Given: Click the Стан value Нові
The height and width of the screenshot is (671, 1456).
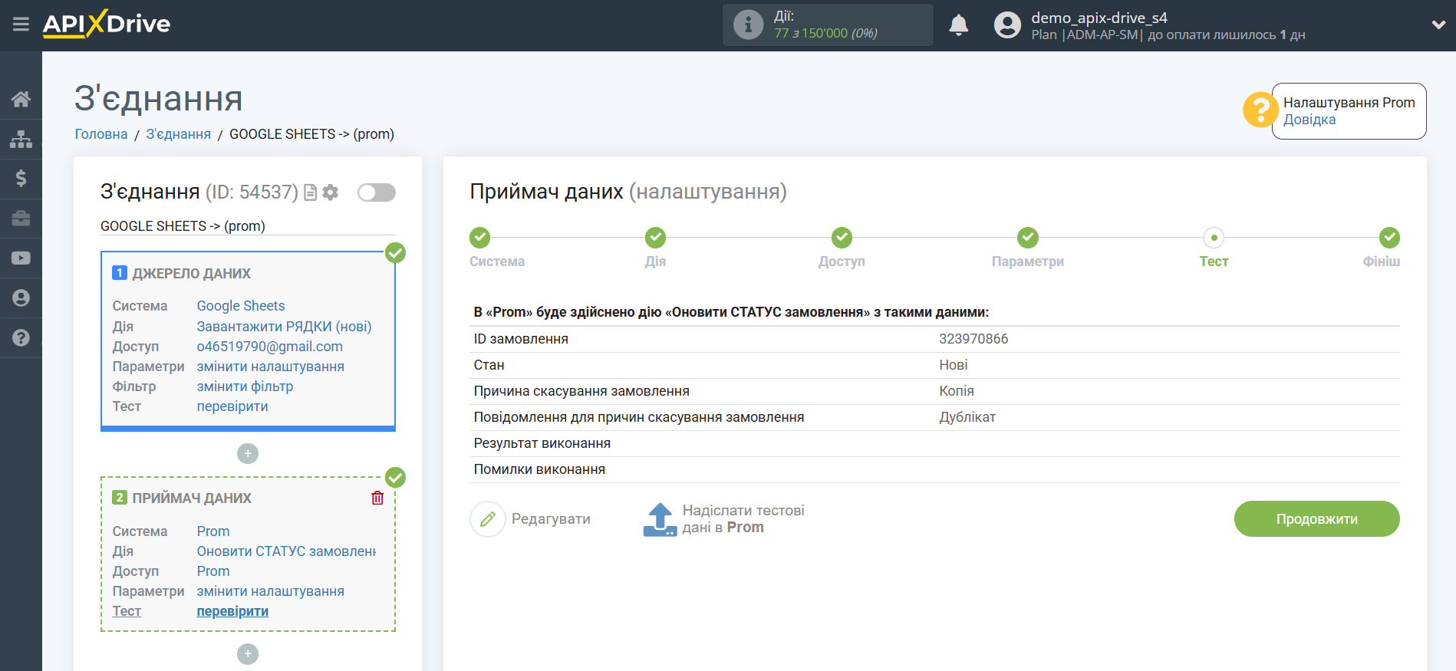Looking at the screenshot, I should 954,365.
